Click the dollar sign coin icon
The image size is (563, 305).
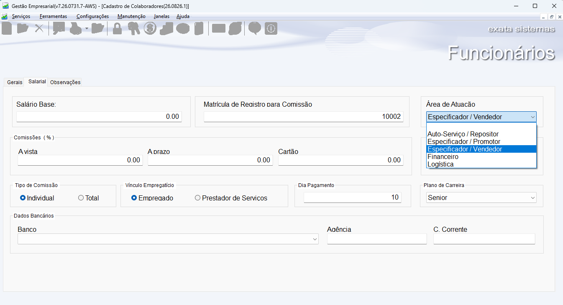[x=150, y=28]
